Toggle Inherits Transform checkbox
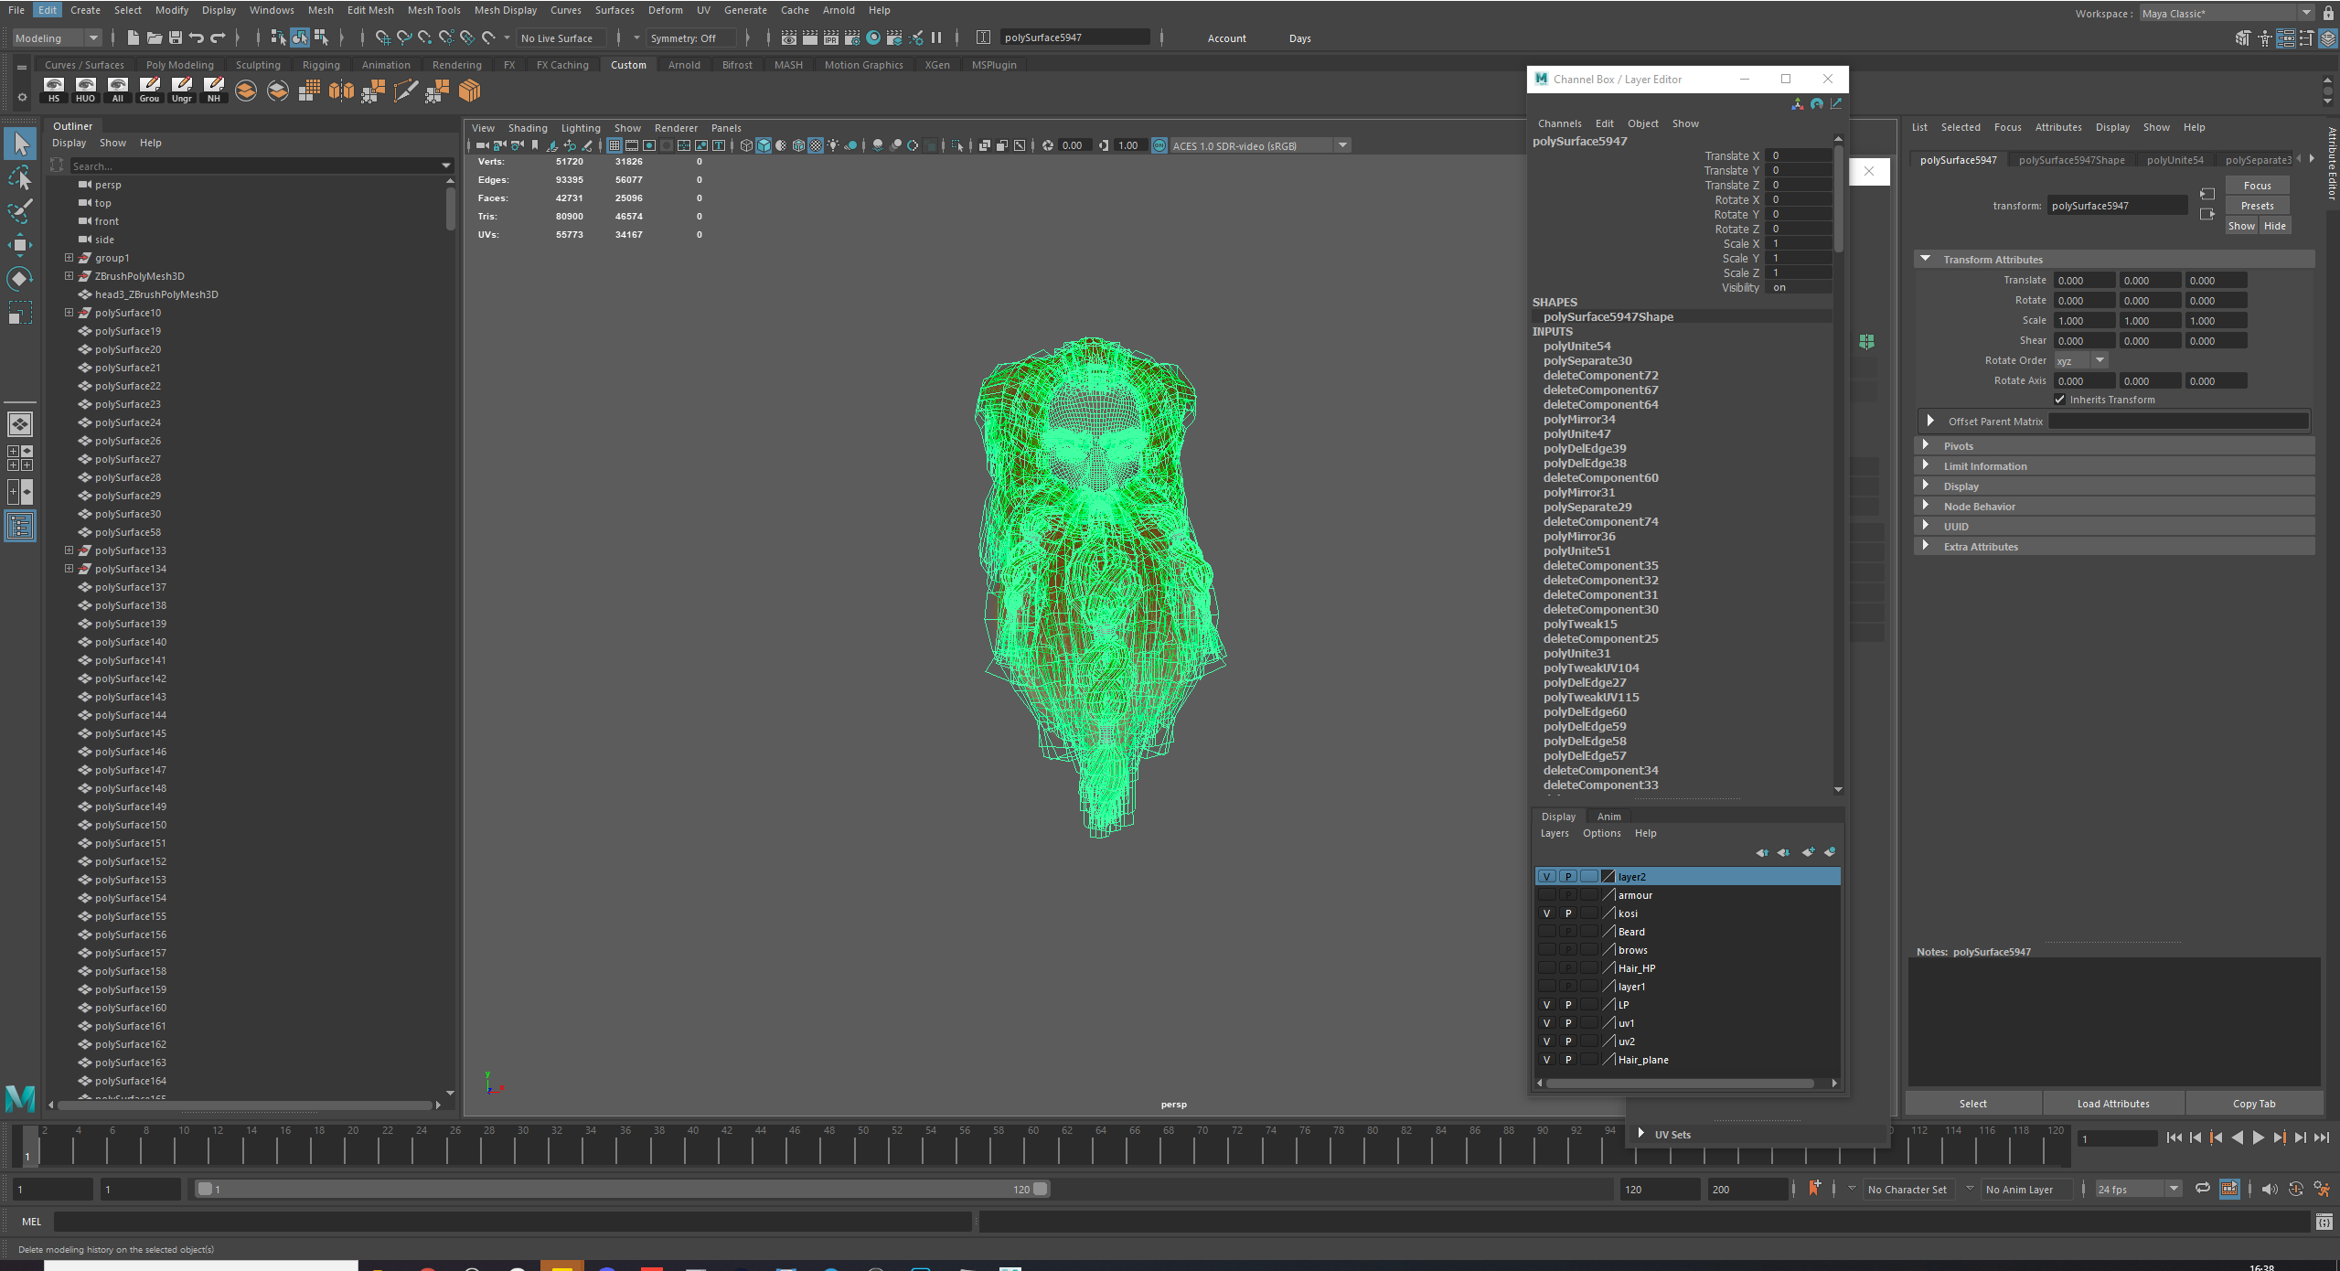2340x1271 pixels. (x=2059, y=400)
